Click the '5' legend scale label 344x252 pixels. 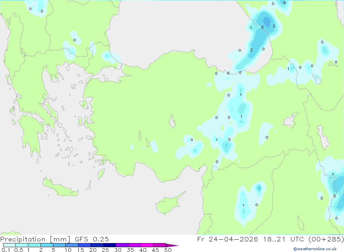(53, 250)
